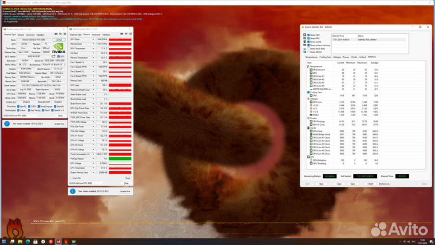Open the GPU Temperature sensor dropdown arrow
Image resolution: width=435 pixels, height=245 pixels.
93,48
